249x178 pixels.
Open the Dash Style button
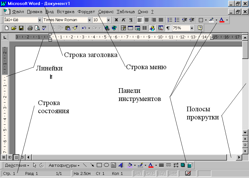tap(168, 165)
